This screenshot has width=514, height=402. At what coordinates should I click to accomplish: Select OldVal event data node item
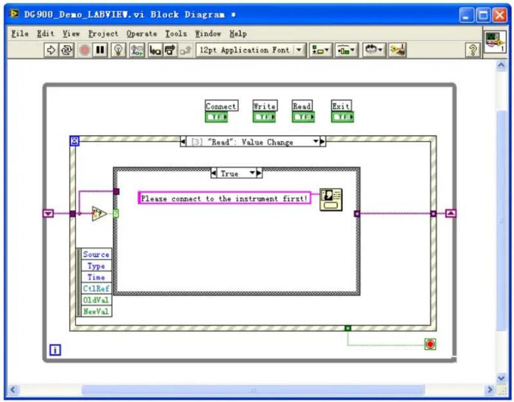(x=96, y=300)
